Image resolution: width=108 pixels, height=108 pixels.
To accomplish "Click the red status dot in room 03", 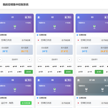I will (x=78, y=40).
